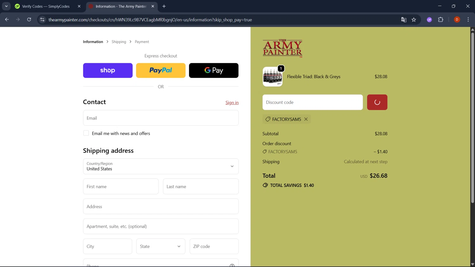Viewport: 475px width, 267px height.
Task: Focus the ZIP code field
Action: [x=214, y=246]
